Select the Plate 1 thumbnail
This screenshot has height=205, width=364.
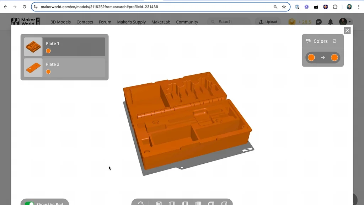click(x=33, y=47)
